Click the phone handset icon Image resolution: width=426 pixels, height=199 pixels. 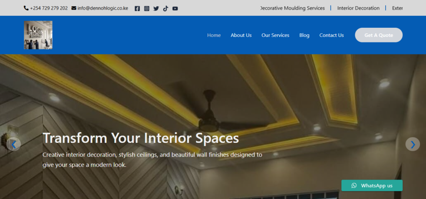26,8
